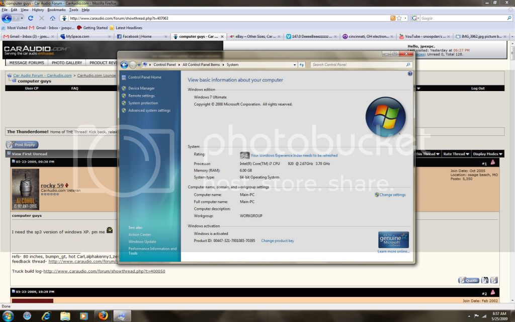Click the Firefox back button

pos(7,18)
